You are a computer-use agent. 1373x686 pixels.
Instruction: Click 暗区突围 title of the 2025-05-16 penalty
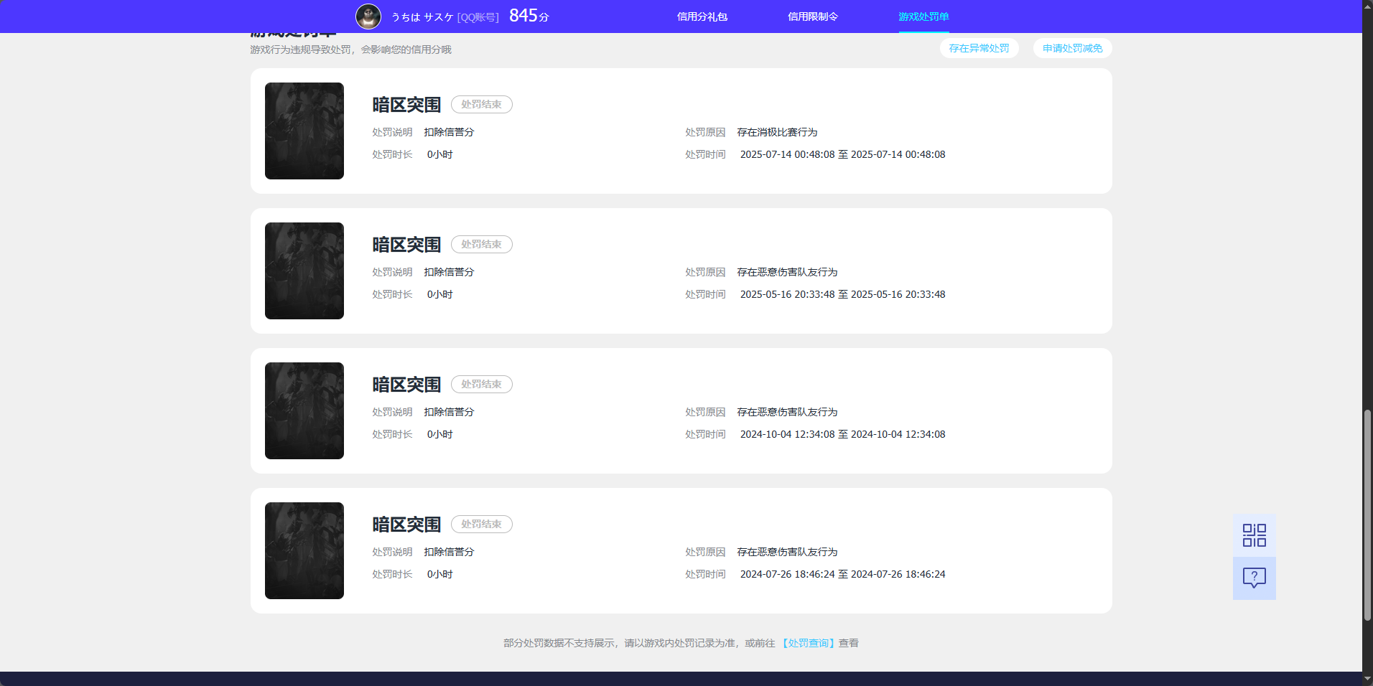pos(406,245)
